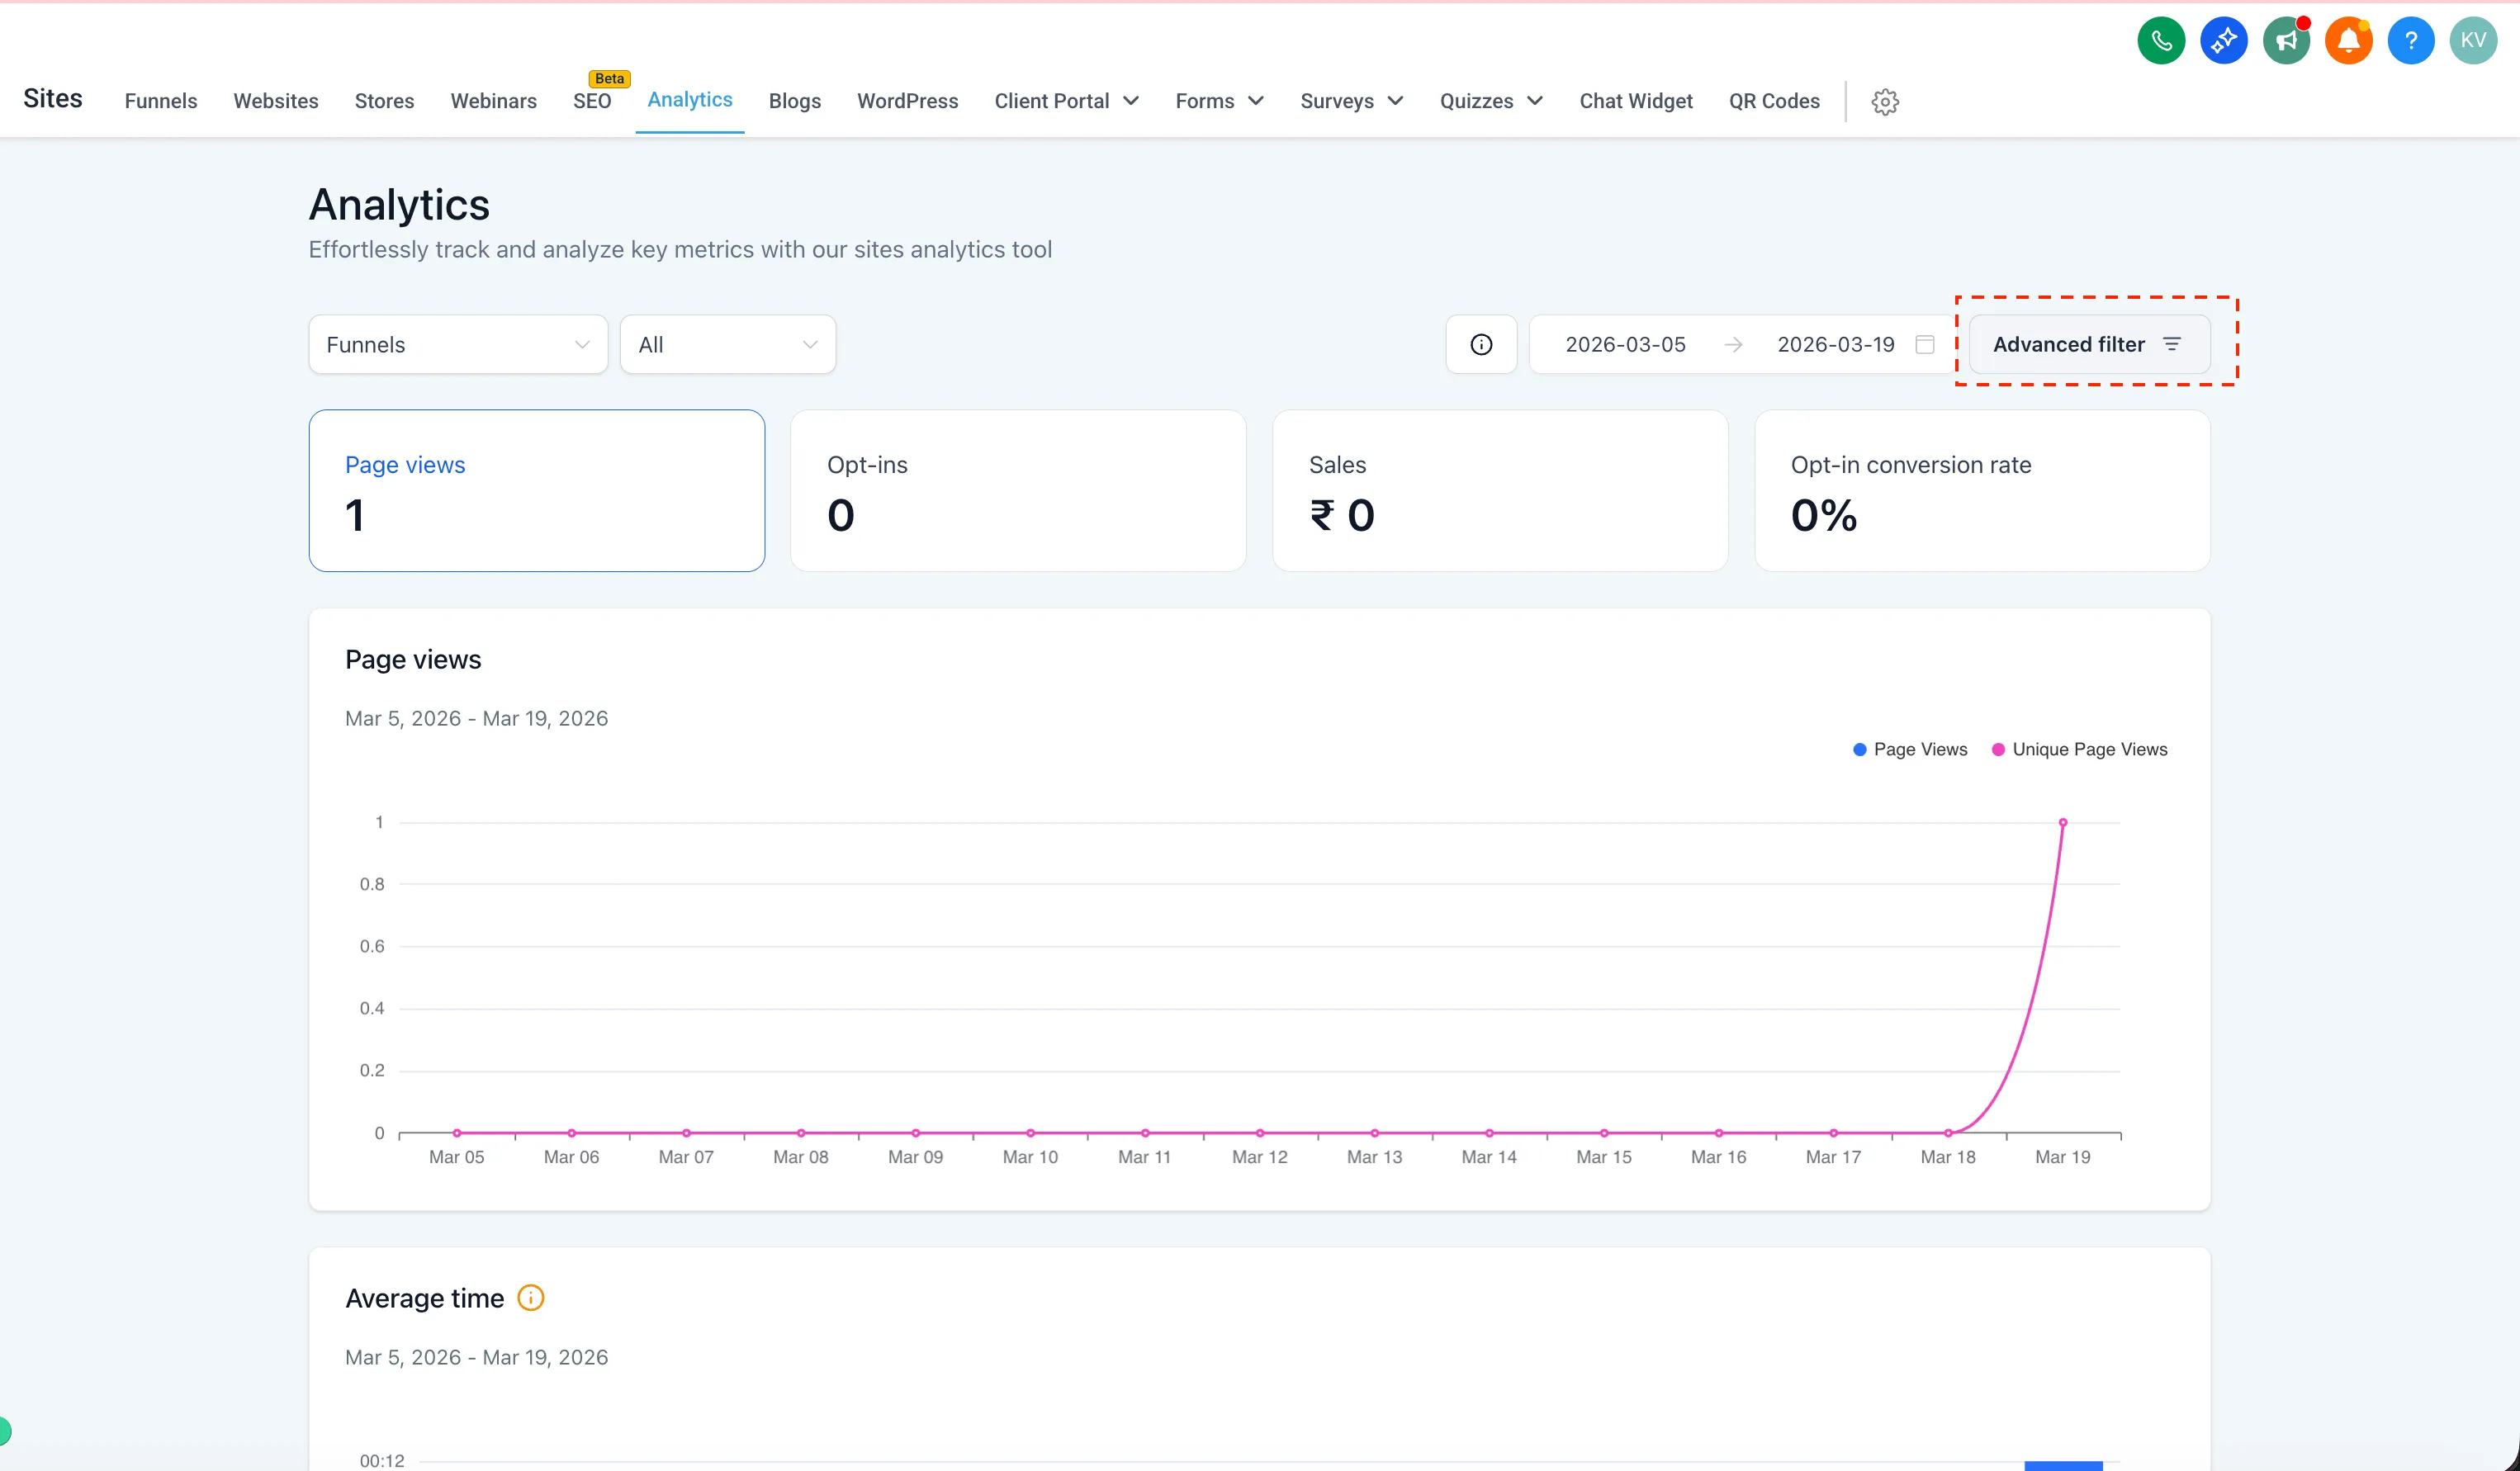Click the start date 2026-03-05 field

click(1625, 343)
